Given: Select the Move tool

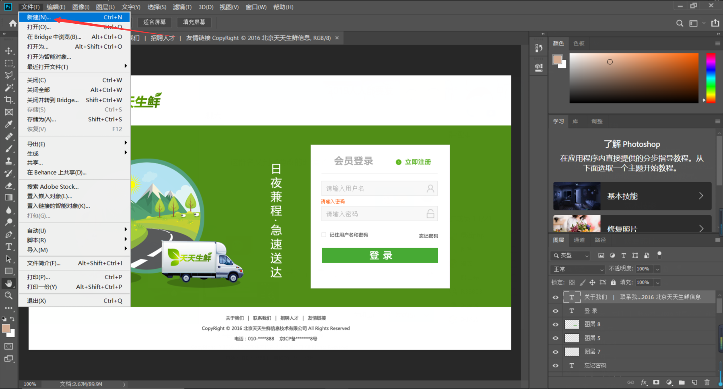Looking at the screenshot, I should coord(8,51).
